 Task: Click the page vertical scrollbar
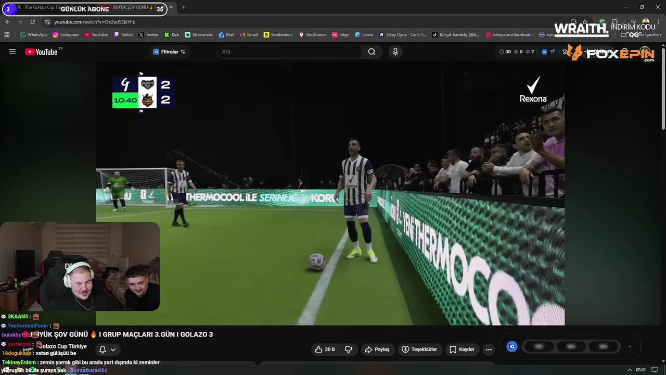coord(663,89)
